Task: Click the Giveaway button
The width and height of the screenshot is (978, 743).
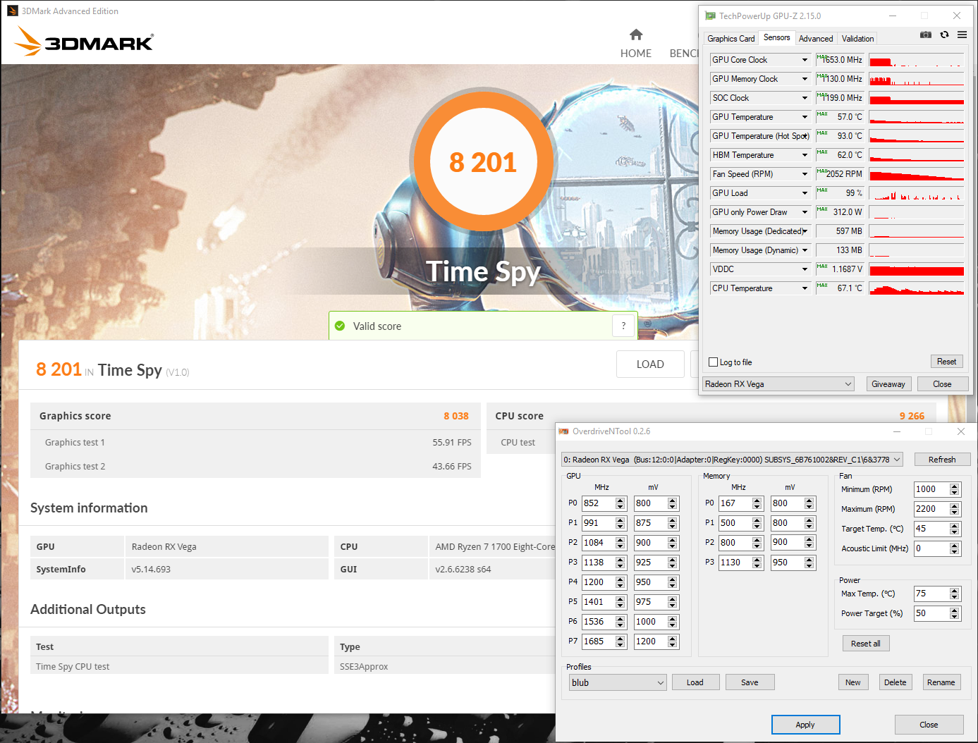Action: pyautogui.click(x=888, y=384)
